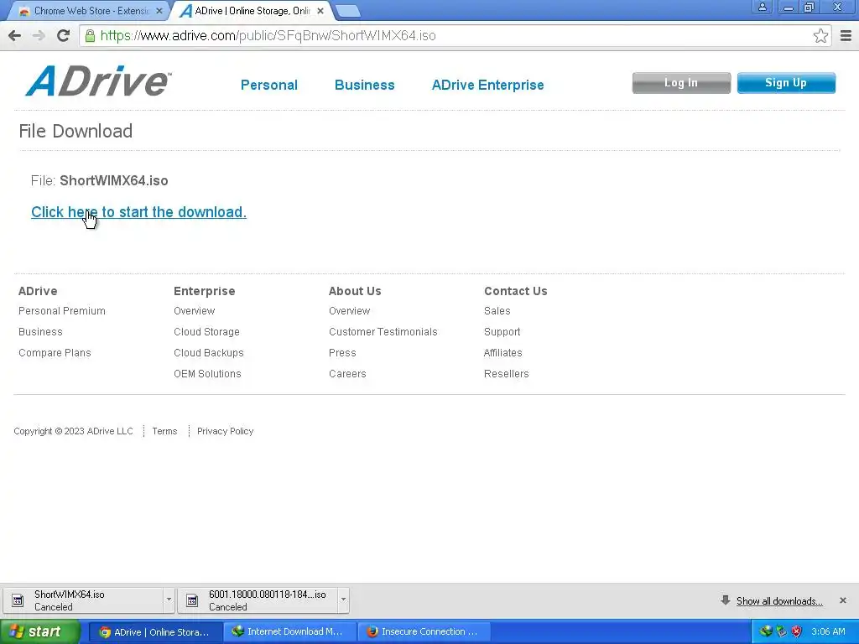
Task: Click Internet Download Manager tray icon
Action: point(765,631)
